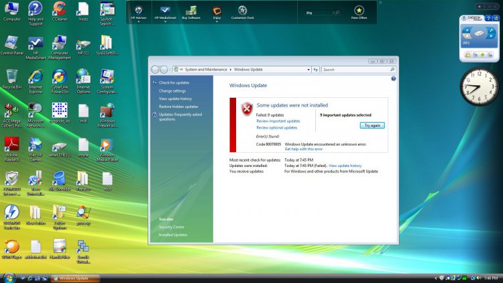Image resolution: width=503 pixels, height=283 pixels.
Task: Open HP Advisor in the dock
Action: click(x=139, y=13)
